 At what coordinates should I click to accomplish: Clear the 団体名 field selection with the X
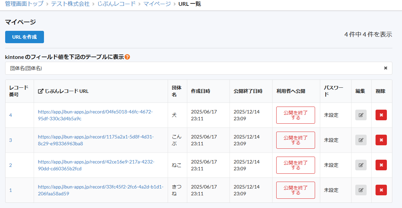point(385,68)
